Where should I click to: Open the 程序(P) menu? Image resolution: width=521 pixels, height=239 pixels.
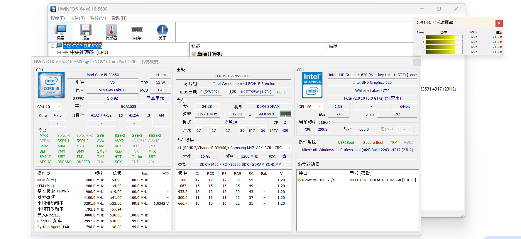[x=57, y=18]
